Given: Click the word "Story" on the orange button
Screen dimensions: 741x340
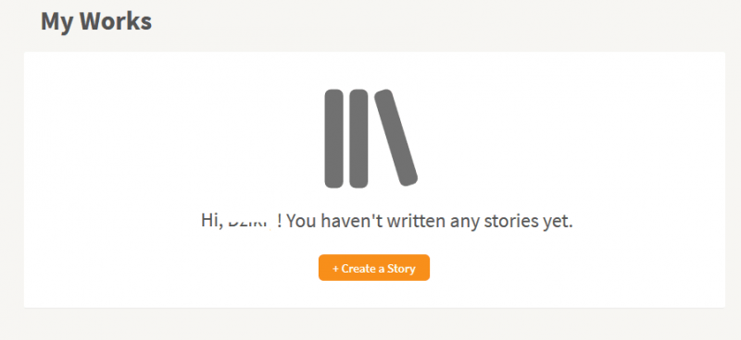Looking at the screenshot, I should pos(401,269).
